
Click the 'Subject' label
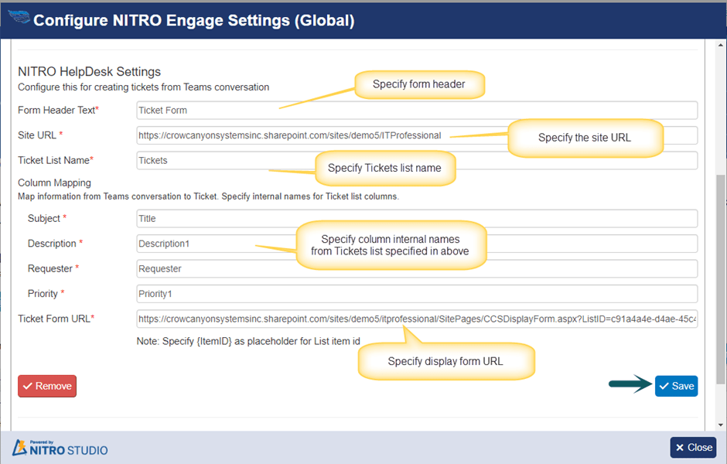[x=47, y=218]
